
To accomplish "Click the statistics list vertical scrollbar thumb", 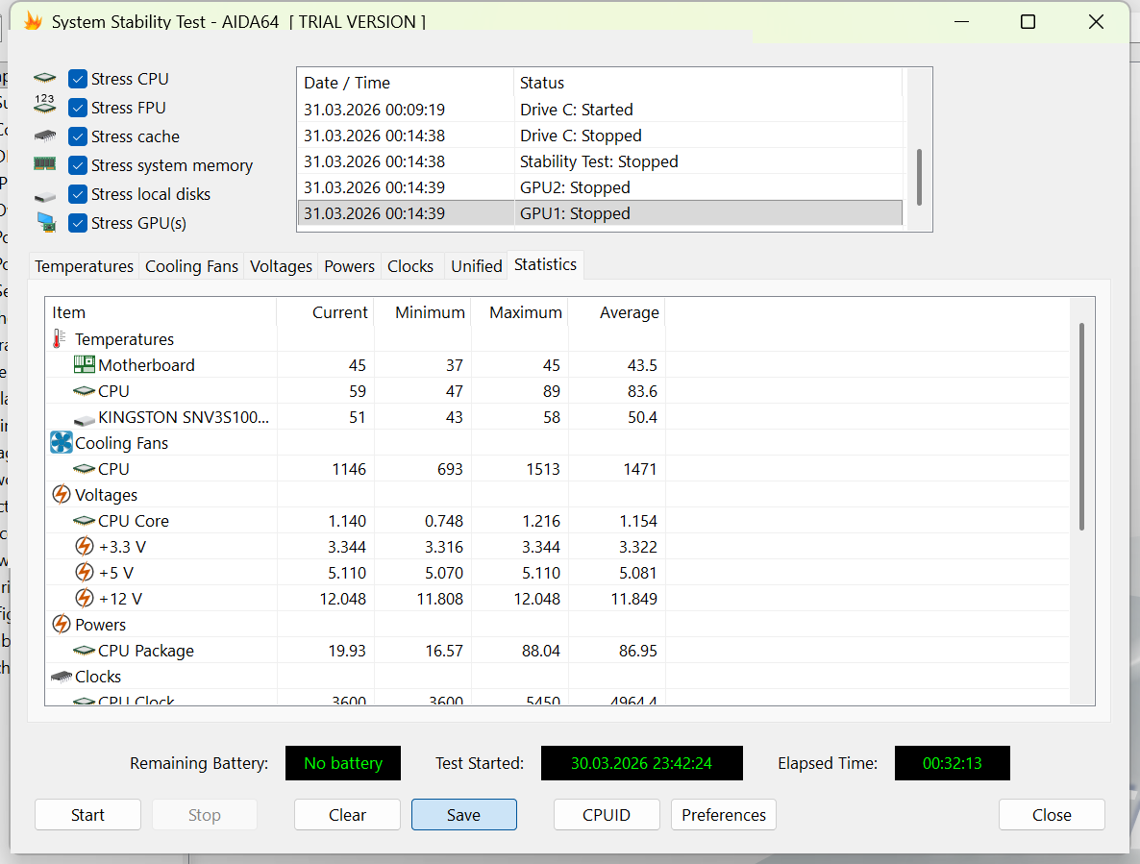I will tap(1081, 427).
